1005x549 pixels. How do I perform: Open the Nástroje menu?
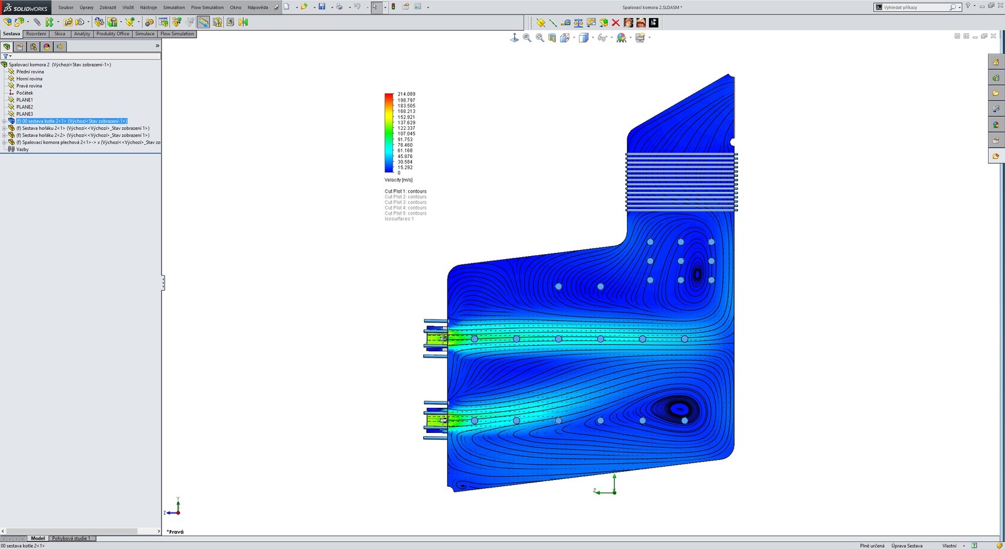coord(148,8)
